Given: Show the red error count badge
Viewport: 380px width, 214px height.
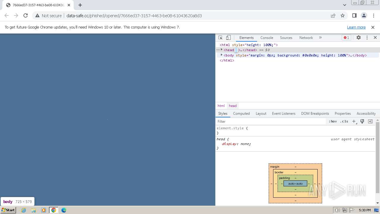Looking at the screenshot, I should 346,38.
